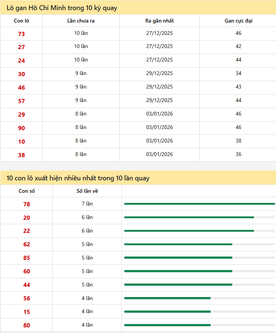276x333 pixels.
Task: Click red number 38 in gan table
Action: coord(21,155)
